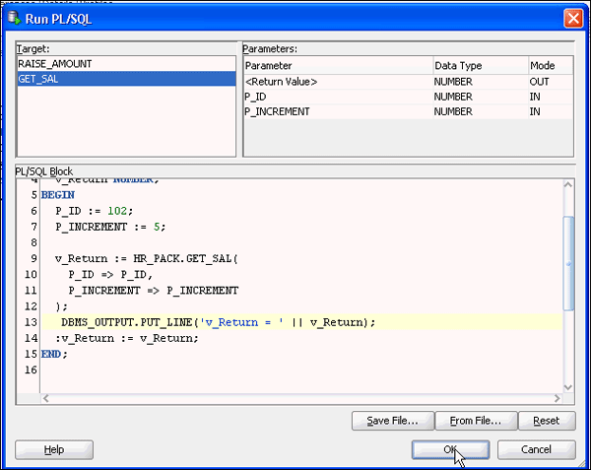Click the From File... button
Image resolution: width=591 pixels, height=470 pixels.
[x=476, y=421]
